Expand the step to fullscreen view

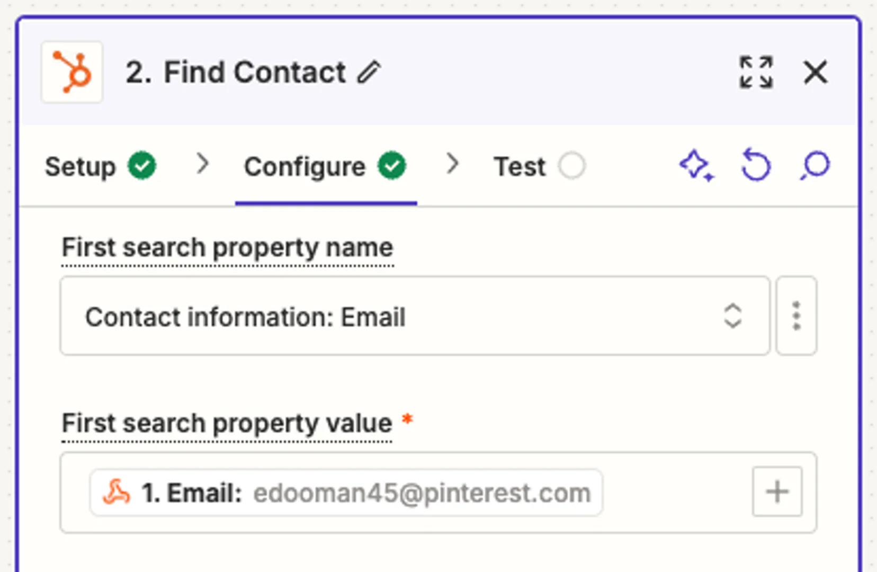tap(756, 73)
